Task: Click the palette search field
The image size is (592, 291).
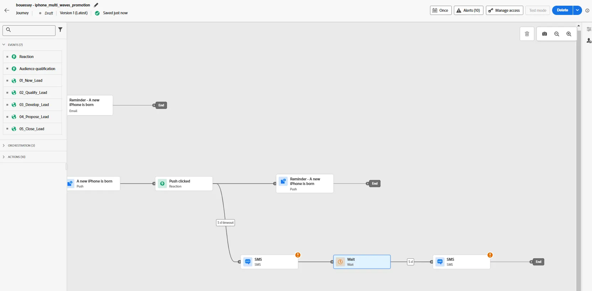Action: [29, 30]
